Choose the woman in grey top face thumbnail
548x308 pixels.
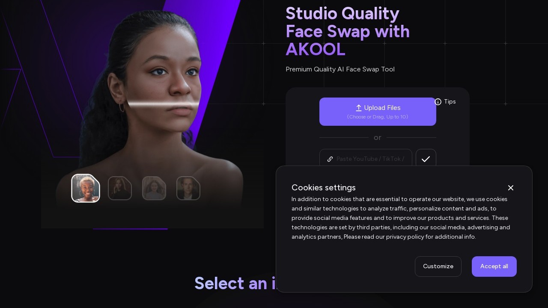click(154, 188)
